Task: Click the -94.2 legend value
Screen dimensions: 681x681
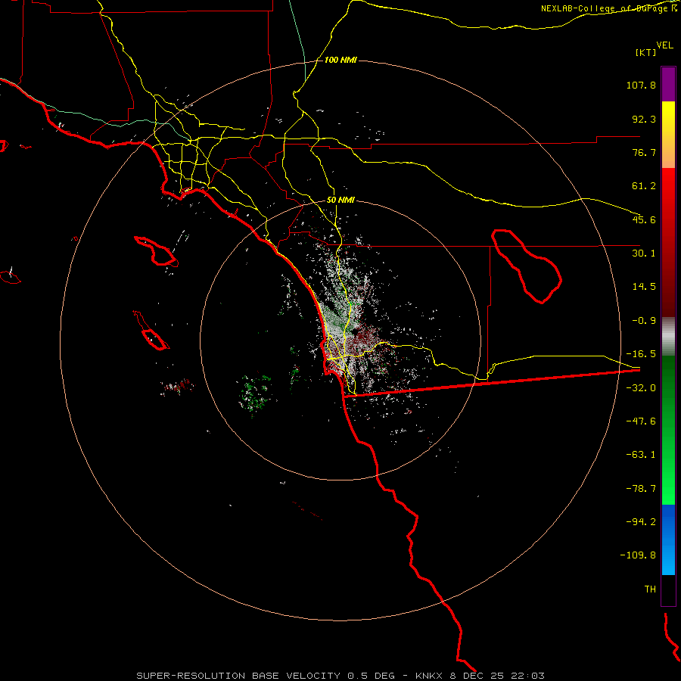Action: tap(641, 521)
